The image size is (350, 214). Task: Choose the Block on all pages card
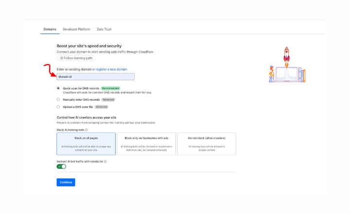pos(86,144)
